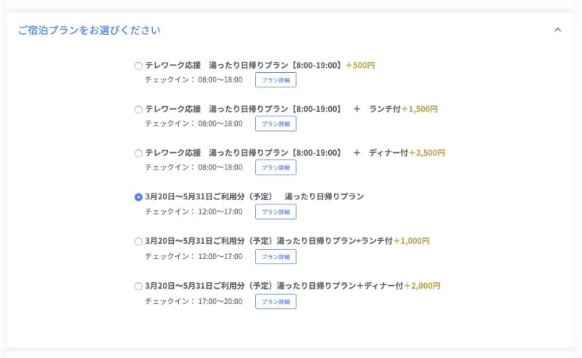
Task: Click the +500円 price text
Action: click(360, 65)
